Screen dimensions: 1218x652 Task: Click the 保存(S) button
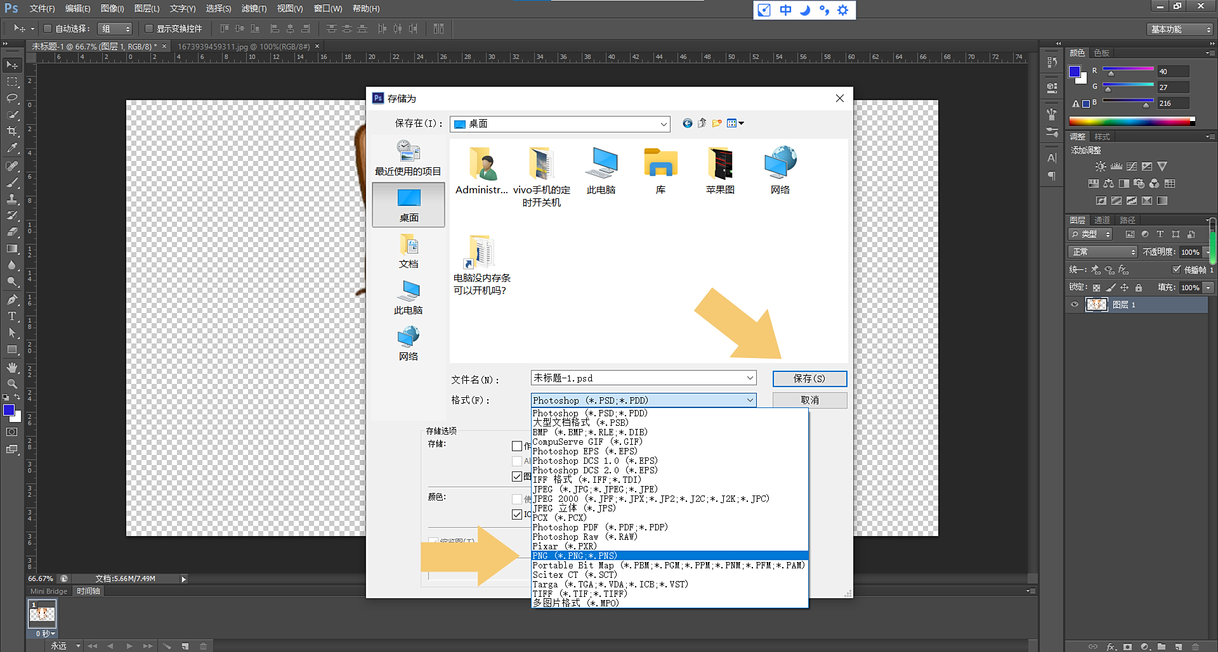(x=809, y=378)
